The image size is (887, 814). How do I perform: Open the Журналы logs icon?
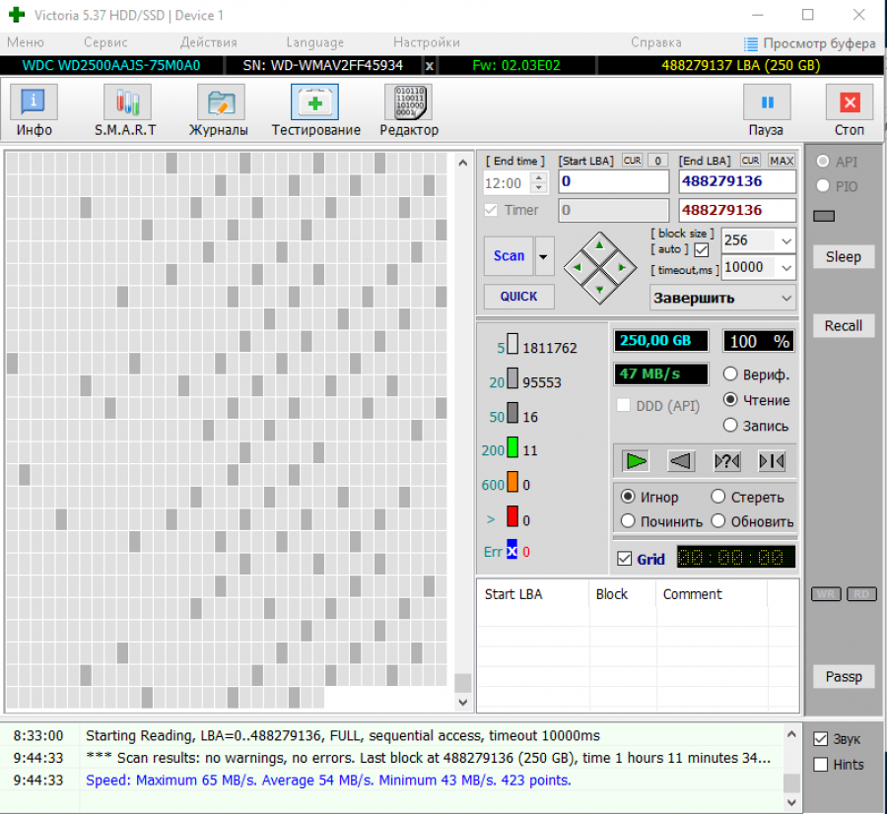point(220,102)
